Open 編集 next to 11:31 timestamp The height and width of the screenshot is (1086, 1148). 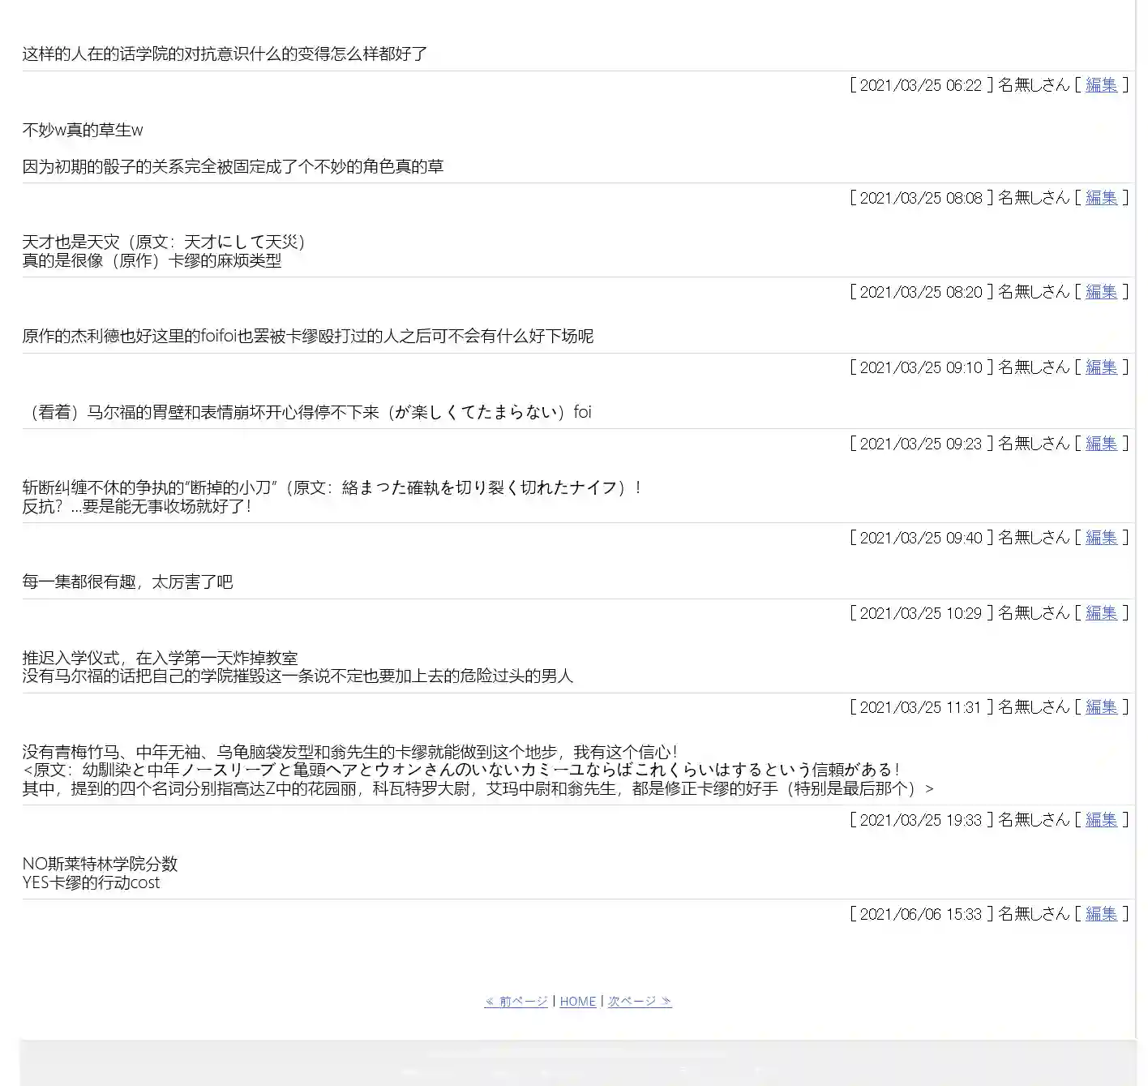coord(1101,707)
